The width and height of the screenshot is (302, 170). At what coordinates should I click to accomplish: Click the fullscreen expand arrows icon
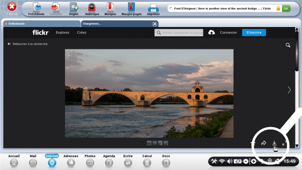pyautogui.click(x=284, y=143)
